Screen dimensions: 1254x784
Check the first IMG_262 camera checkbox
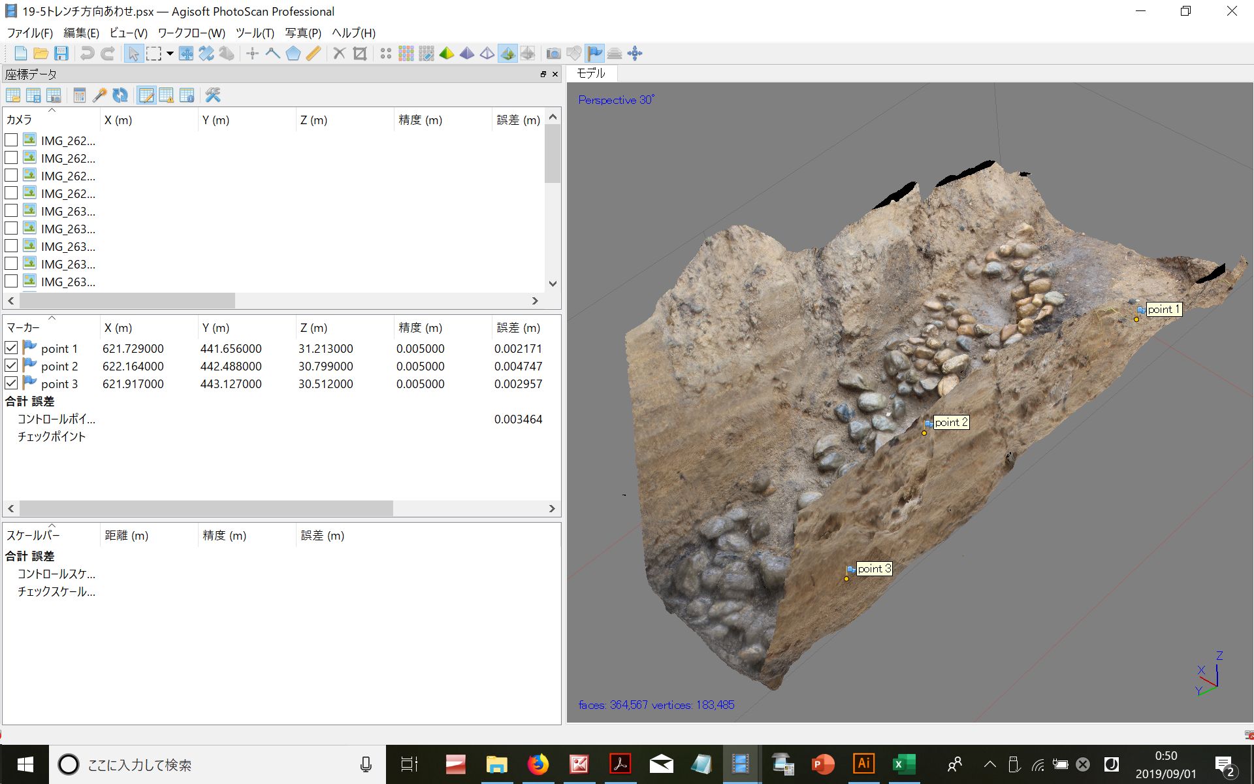[x=11, y=140]
